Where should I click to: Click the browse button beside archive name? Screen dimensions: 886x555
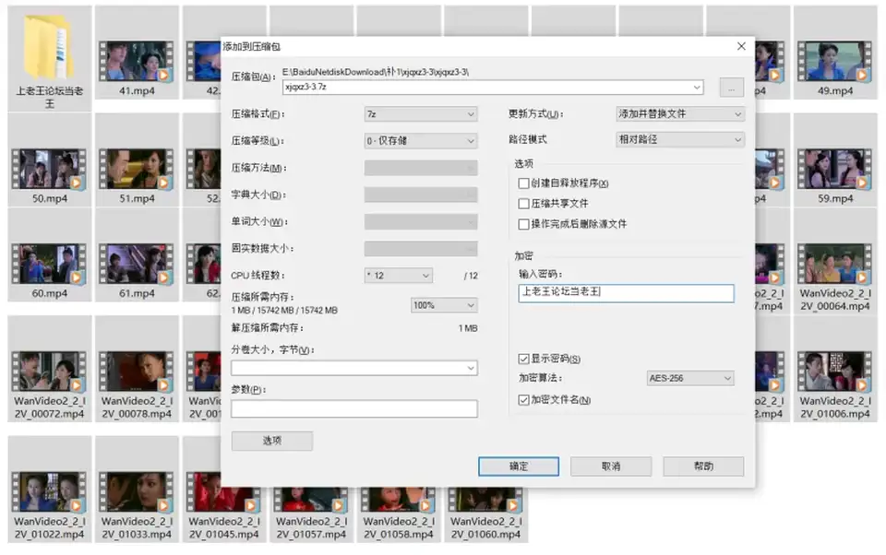(x=732, y=89)
